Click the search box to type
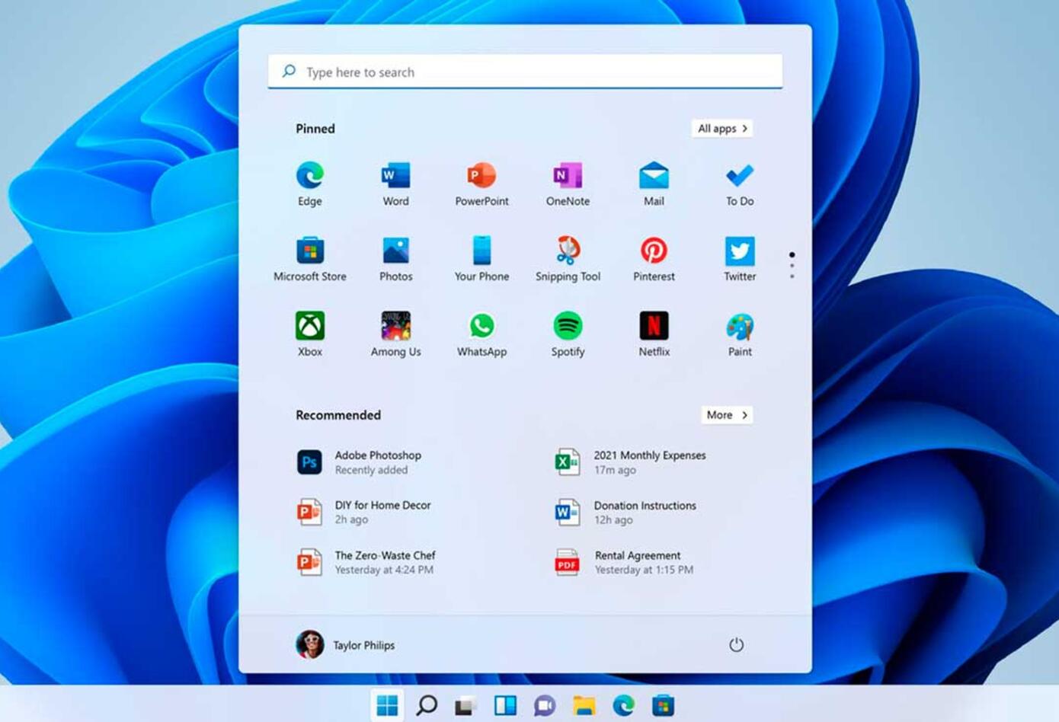1059x722 pixels. tap(525, 72)
